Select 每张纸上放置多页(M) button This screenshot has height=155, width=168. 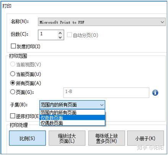pyautogui.click(x=107, y=138)
